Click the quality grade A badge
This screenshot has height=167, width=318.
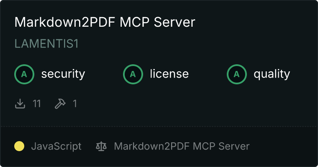(x=237, y=74)
